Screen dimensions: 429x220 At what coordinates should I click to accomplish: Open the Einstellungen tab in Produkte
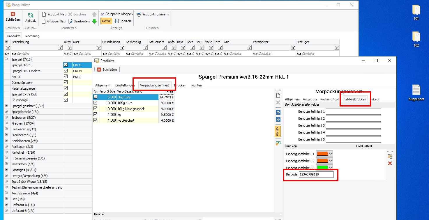pyautogui.click(x=125, y=85)
